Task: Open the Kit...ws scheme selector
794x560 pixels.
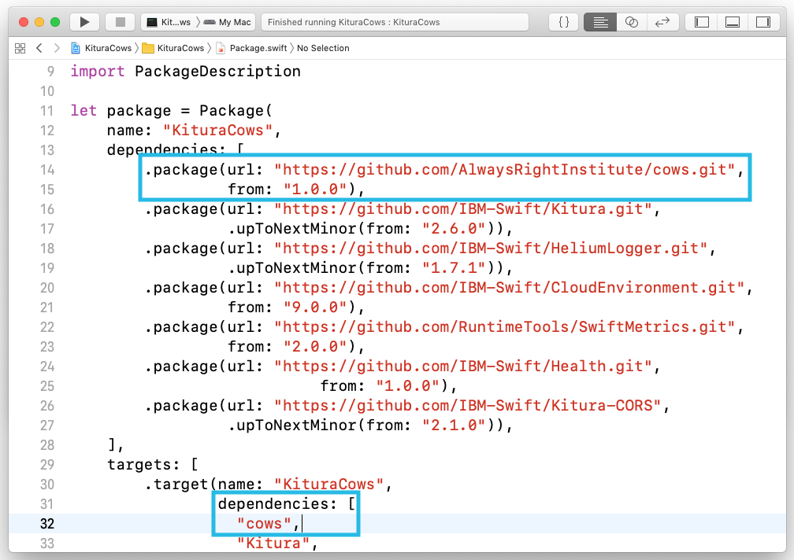Action: click(x=169, y=22)
